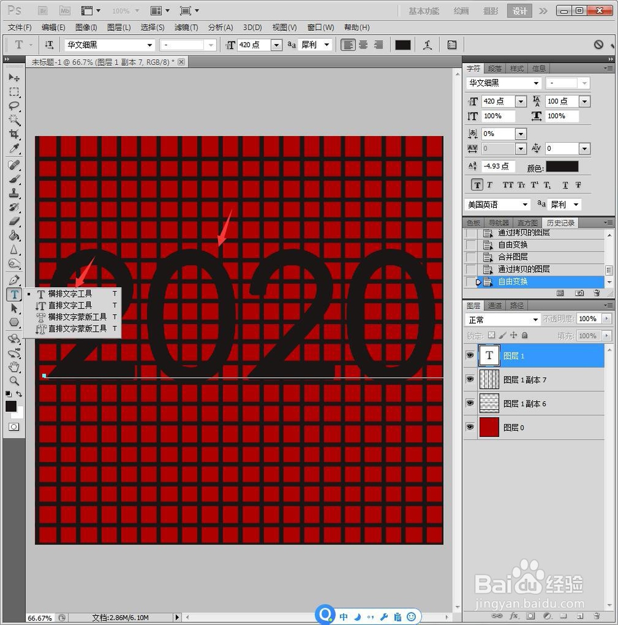
Task: Toggle underline text style button
Action: (565, 185)
